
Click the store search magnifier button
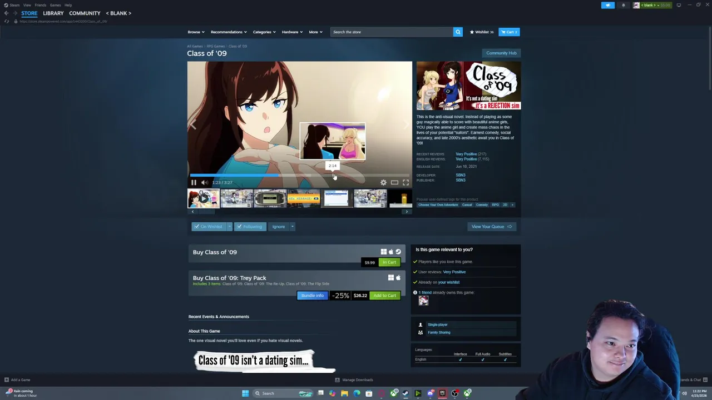(458, 32)
